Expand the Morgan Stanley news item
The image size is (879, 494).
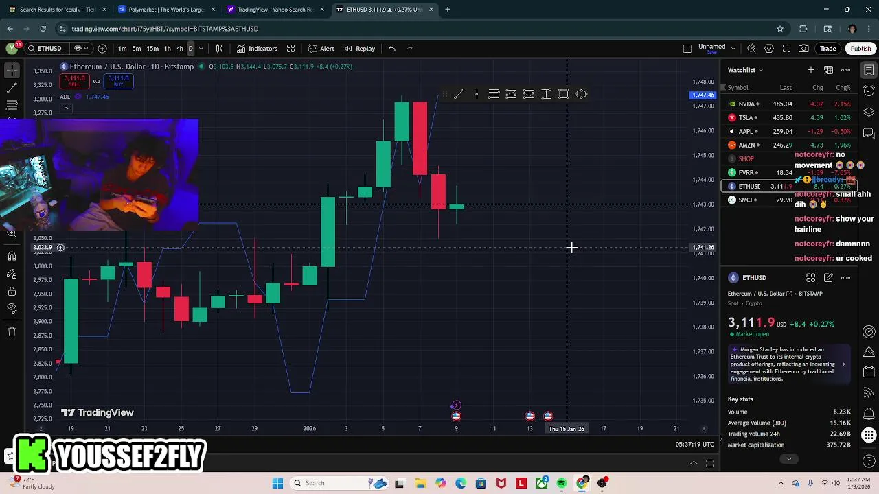click(x=790, y=364)
